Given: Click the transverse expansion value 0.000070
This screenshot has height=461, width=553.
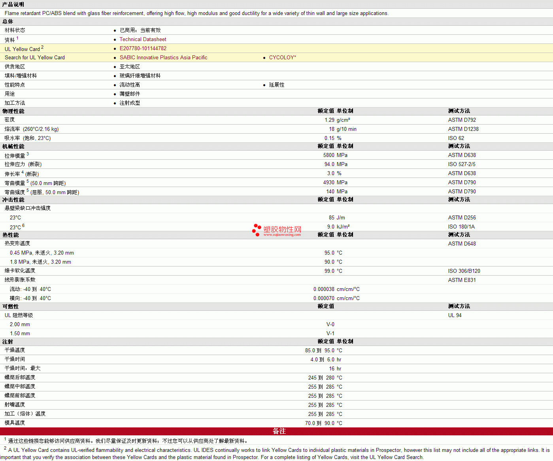Looking at the screenshot, I should (324, 298).
